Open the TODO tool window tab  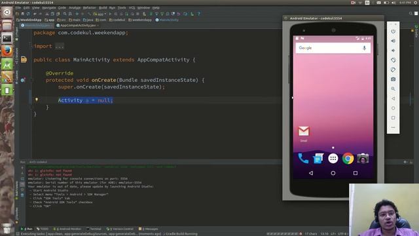click(x=43, y=229)
